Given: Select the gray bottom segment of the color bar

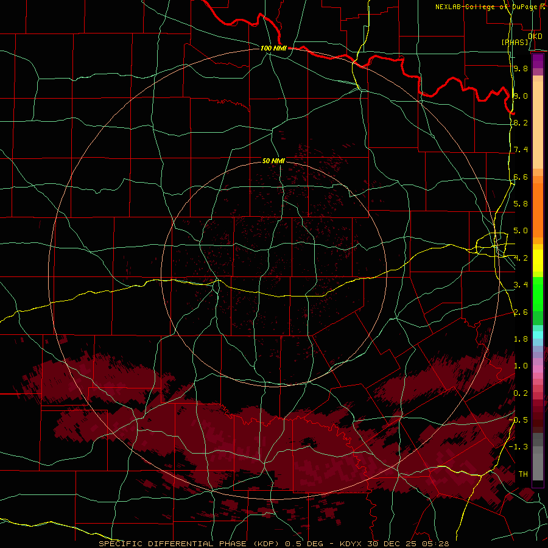Looking at the screenshot, I should click(x=538, y=466).
